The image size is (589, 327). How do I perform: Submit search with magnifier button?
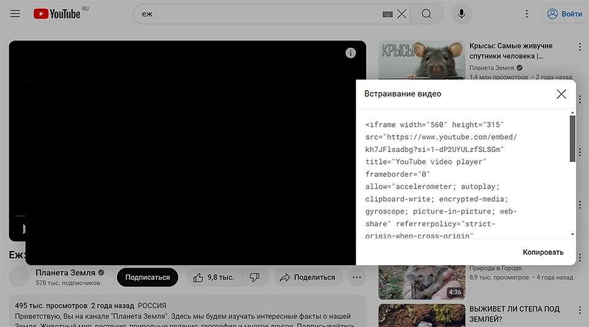click(x=426, y=14)
